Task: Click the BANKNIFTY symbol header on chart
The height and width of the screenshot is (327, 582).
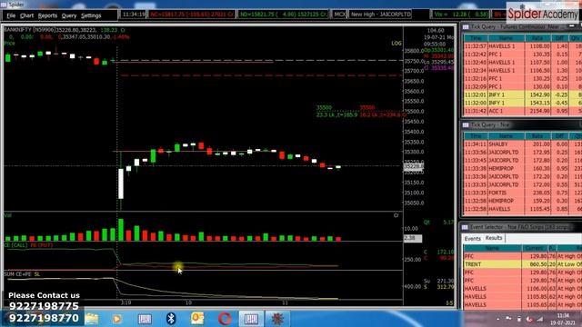Action: (x=18, y=30)
